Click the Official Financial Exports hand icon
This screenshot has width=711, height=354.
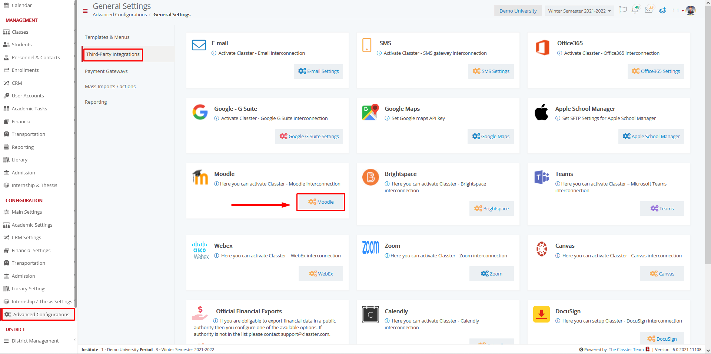(x=200, y=313)
